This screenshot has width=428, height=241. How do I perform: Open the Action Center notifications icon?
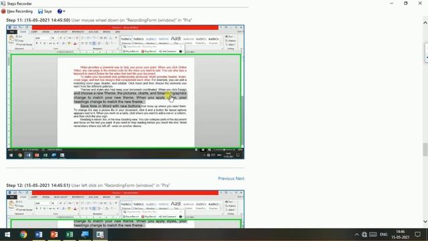pos(417,234)
